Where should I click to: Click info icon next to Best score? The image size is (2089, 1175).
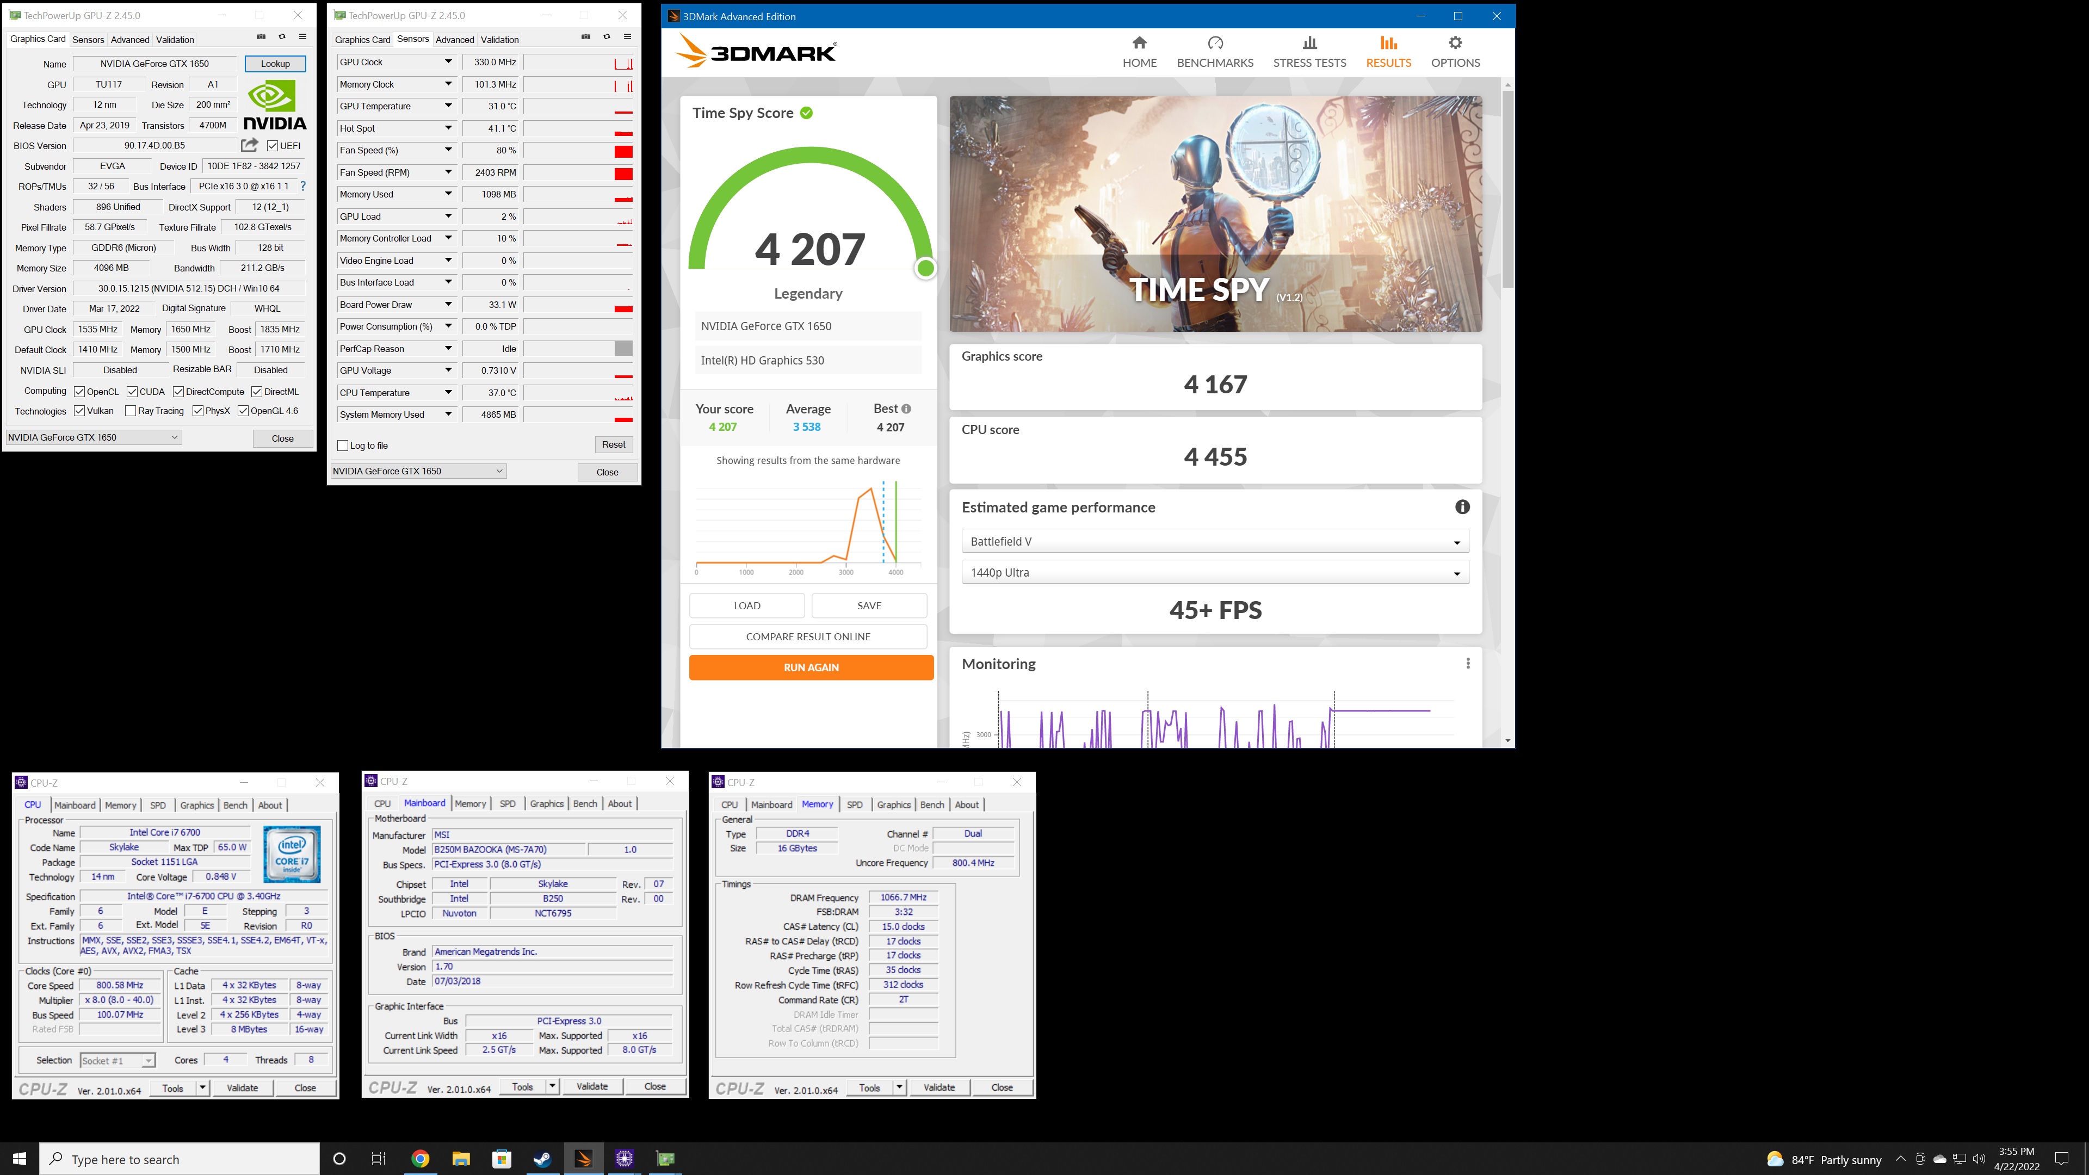[x=906, y=409]
